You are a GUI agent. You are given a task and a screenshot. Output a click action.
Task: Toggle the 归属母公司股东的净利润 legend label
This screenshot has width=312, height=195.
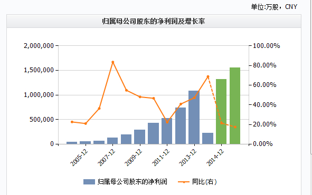132,182
